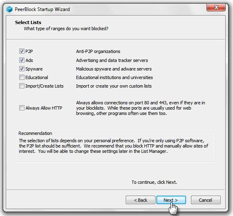Click the Anti-P2P organizations description
Viewport: 233px width, 216px height.
[x=98, y=51]
